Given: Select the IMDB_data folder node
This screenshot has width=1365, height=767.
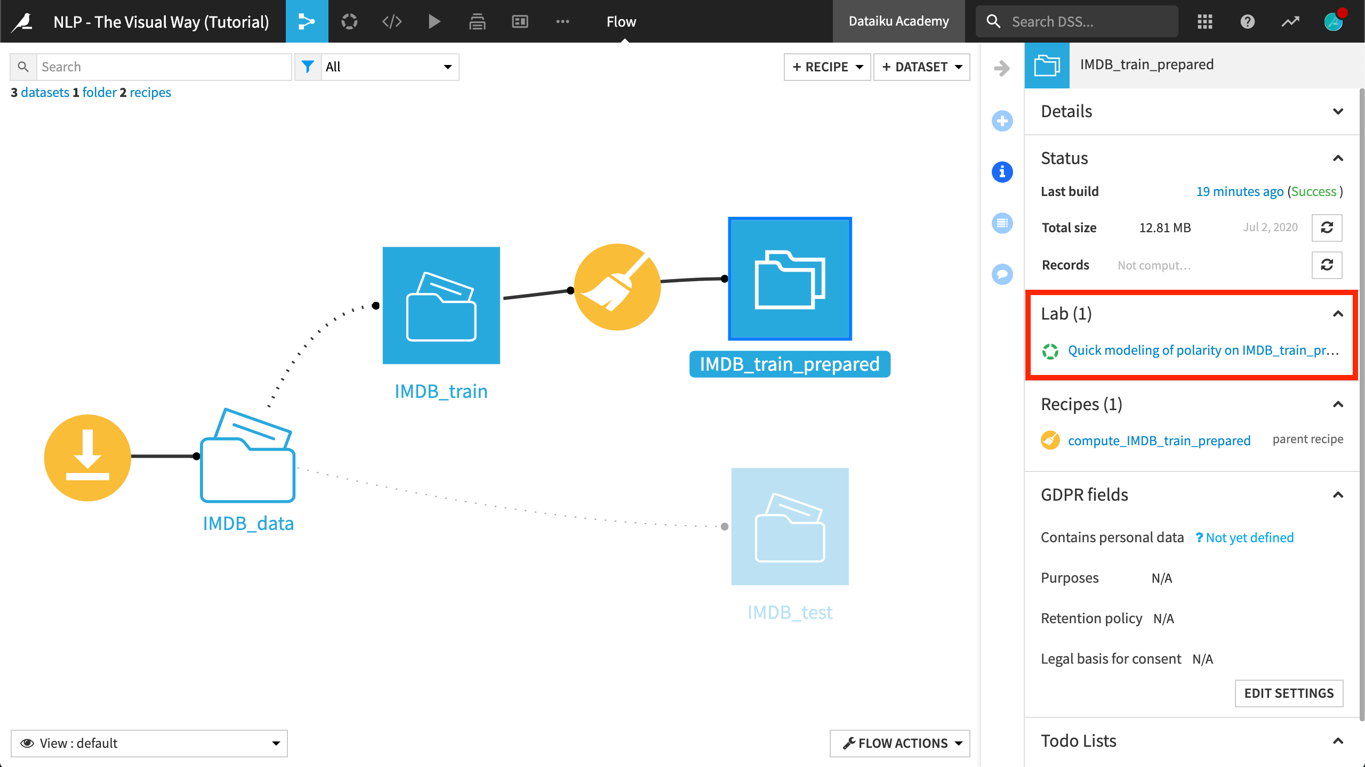Looking at the screenshot, I should click(247, 455).
